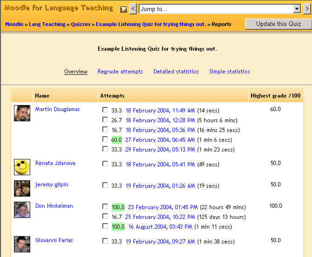Open the Moodle breadcrumb link
The width and height of the screenshot is (312, 257).
point(14,24)
